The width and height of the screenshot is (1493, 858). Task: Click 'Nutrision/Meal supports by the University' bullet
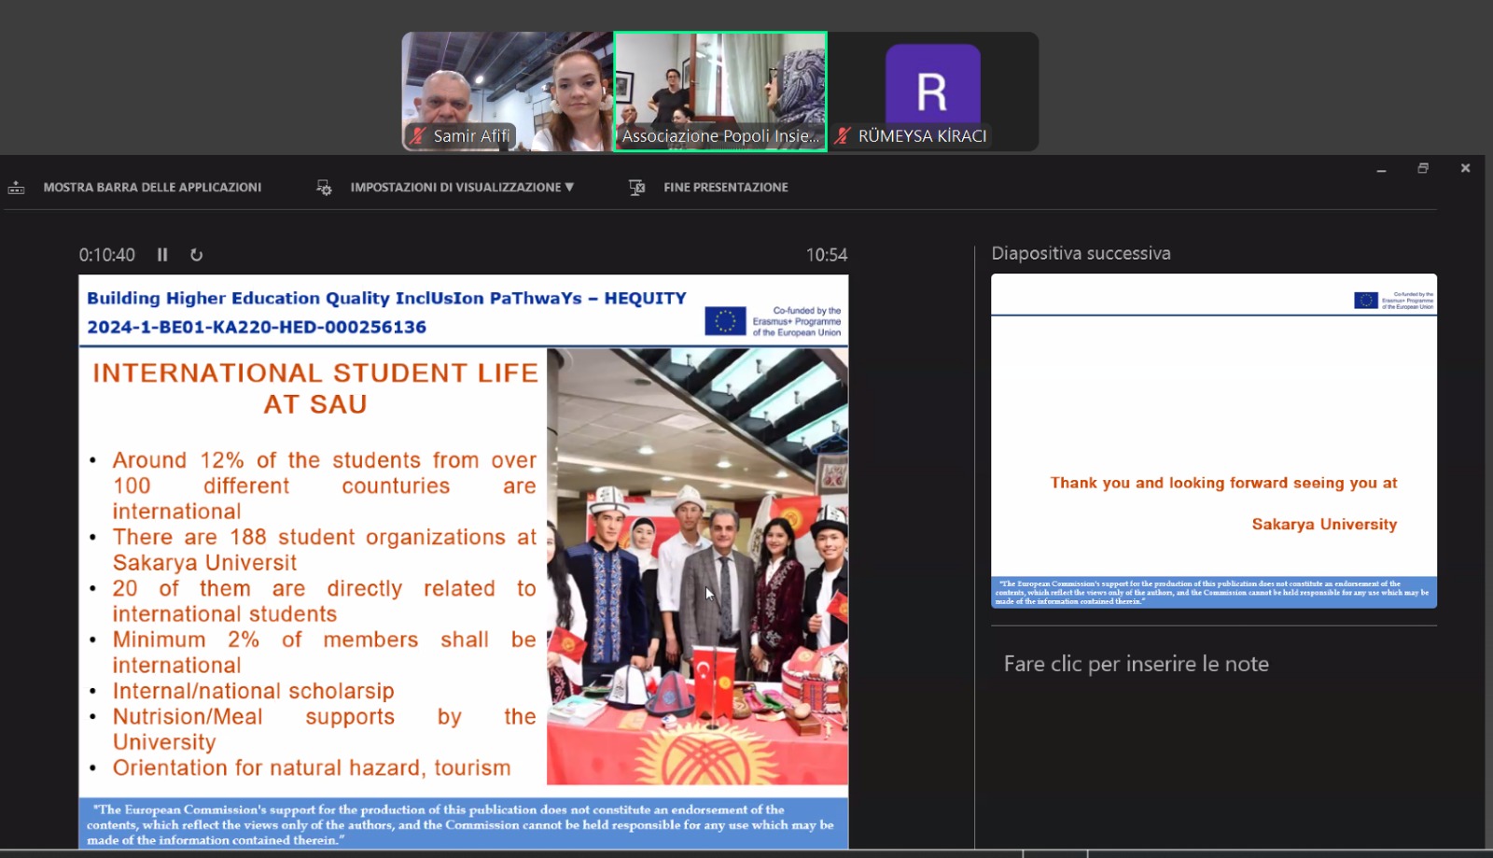(325, 729)
